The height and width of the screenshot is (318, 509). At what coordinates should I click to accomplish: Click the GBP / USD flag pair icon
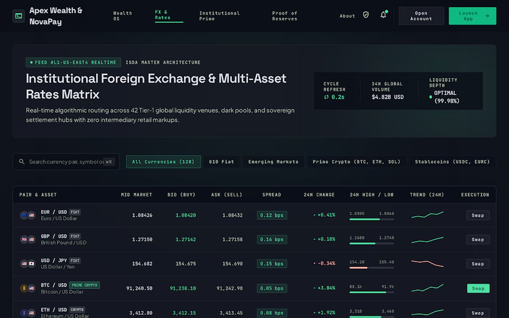tap(28, 239)
